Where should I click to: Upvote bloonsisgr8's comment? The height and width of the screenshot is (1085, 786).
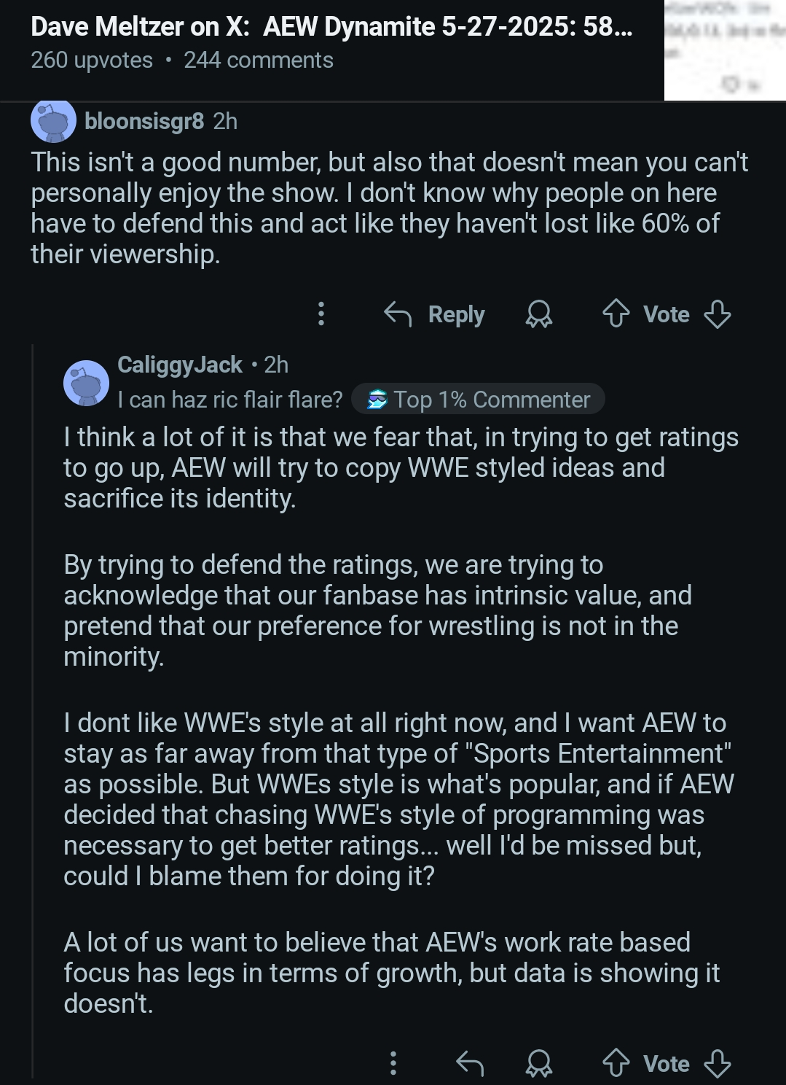pos(616,314)
